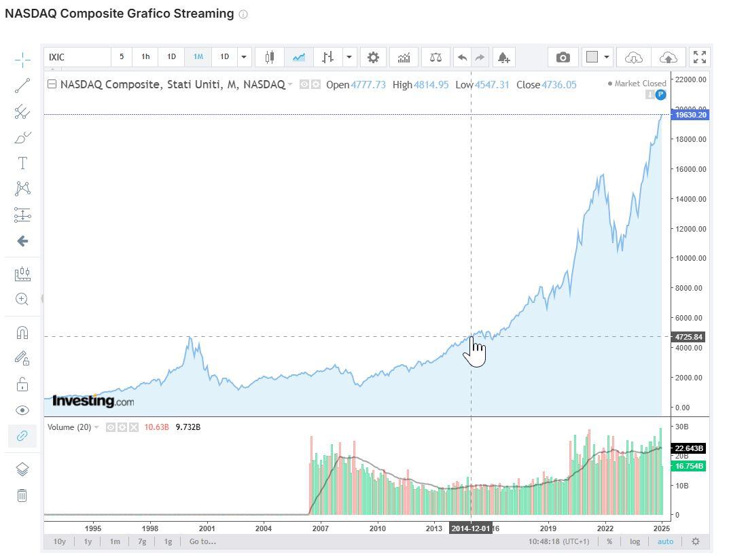Select the trend line drawing tool
The width and height of the screenshot is (729, 557).
[22, 86]
